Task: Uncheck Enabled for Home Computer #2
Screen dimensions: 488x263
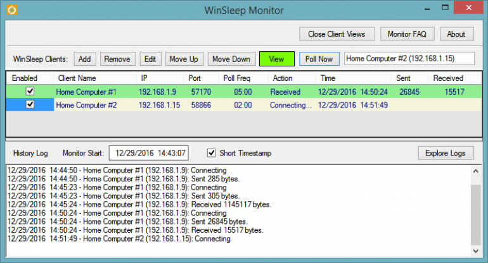Action: click(30, 104)
